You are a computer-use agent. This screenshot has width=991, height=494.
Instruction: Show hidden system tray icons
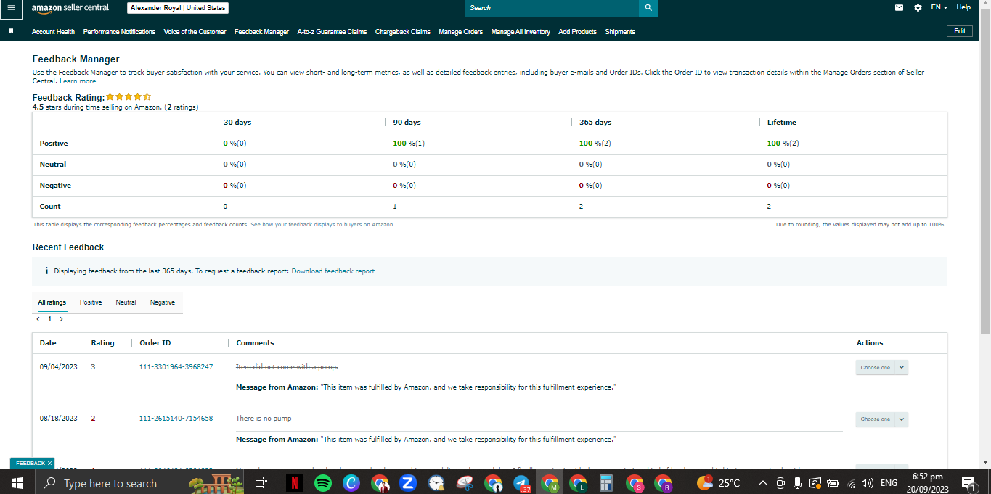(x=762, y=483)
